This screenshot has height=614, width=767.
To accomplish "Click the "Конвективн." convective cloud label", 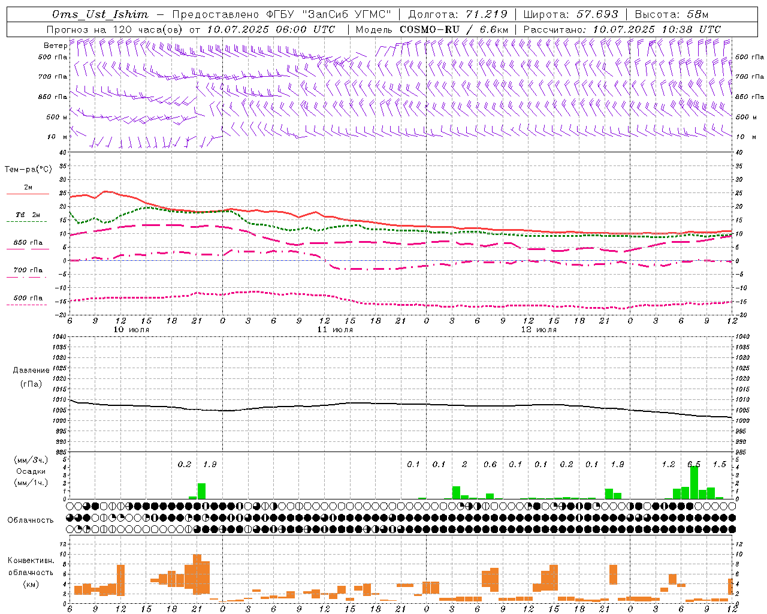I will pyautogui.click(x=31, y=561).
